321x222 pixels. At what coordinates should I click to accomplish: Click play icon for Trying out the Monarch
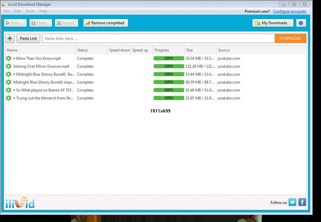click(x=9, y=98)
